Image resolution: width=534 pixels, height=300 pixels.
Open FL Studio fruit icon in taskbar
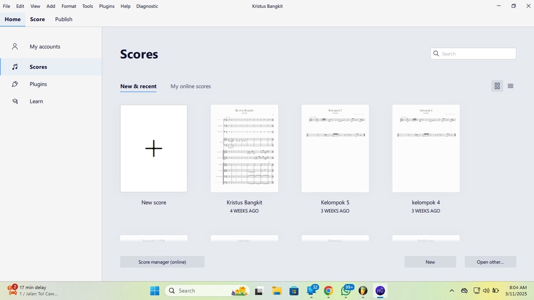click(x=363, y=291)
